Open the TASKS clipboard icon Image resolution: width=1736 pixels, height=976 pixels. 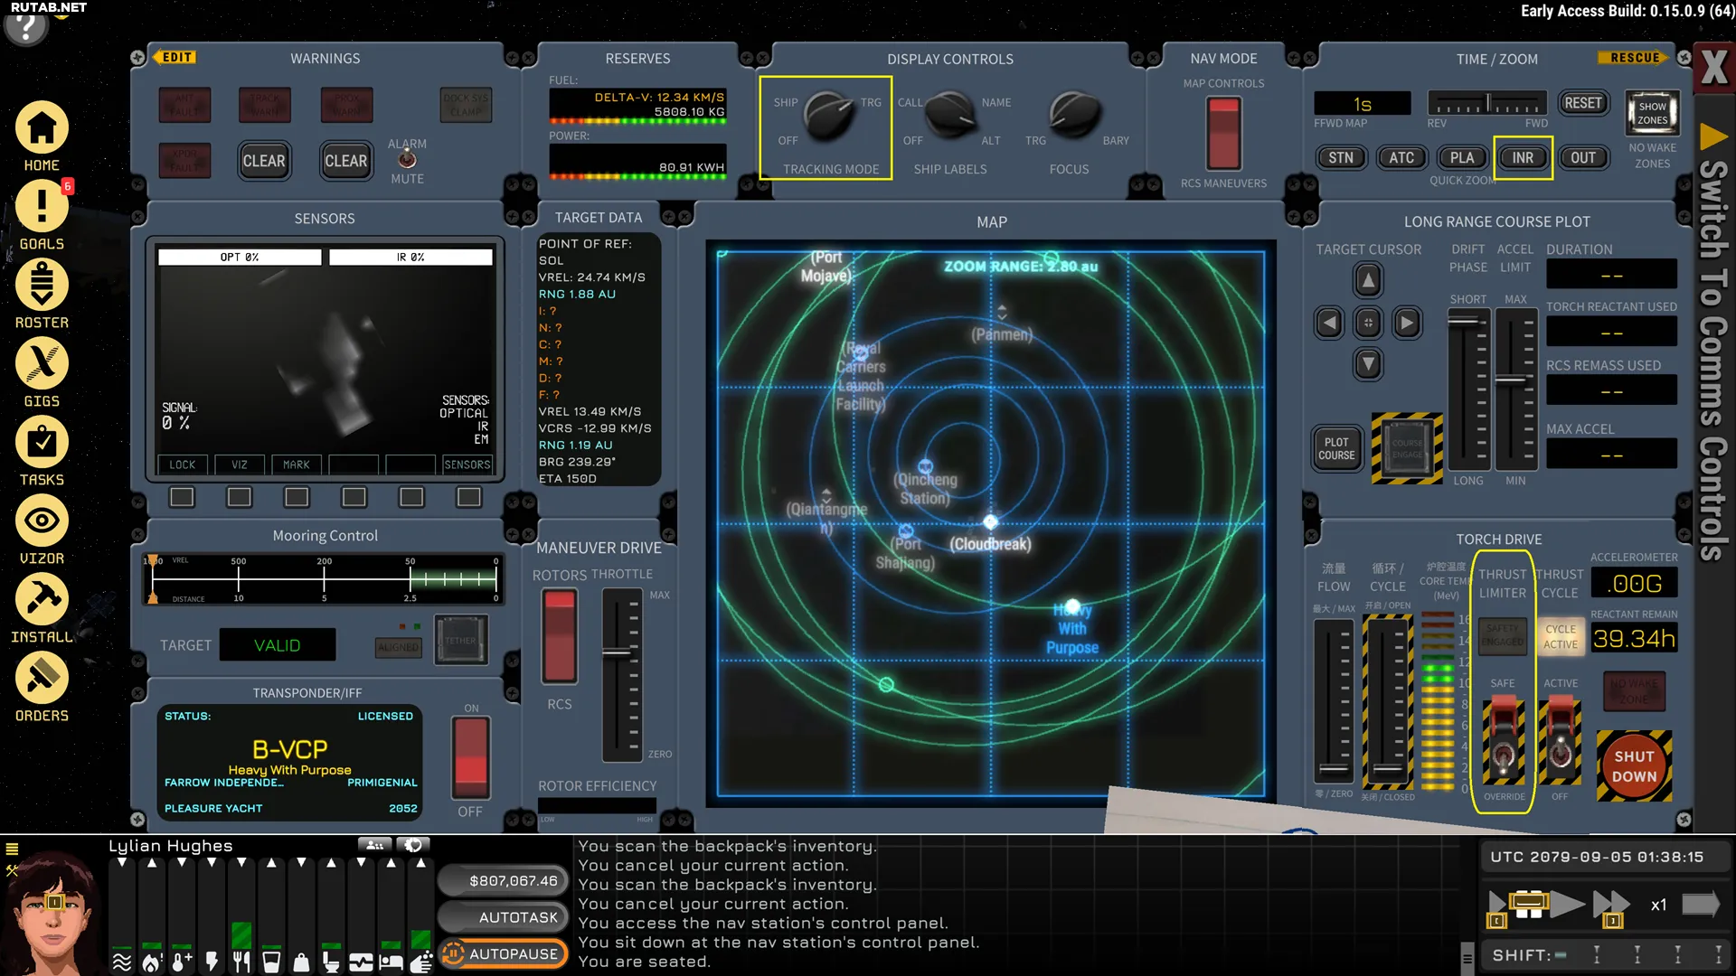[x=42, y=442]
